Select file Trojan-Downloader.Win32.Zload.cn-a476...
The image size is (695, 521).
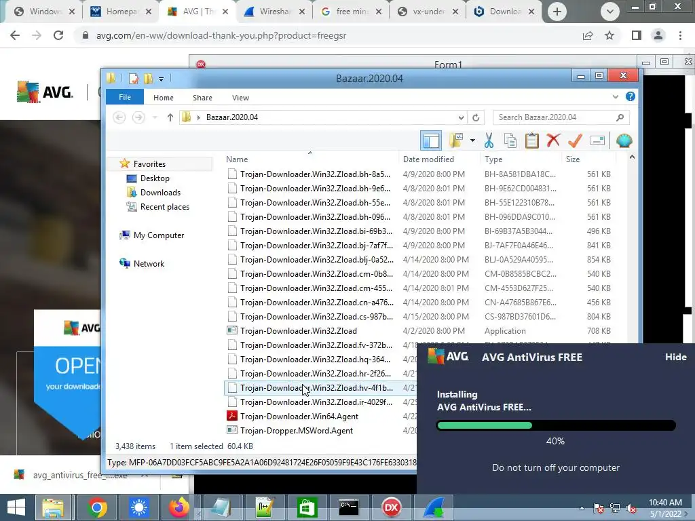tap(316, 302)
